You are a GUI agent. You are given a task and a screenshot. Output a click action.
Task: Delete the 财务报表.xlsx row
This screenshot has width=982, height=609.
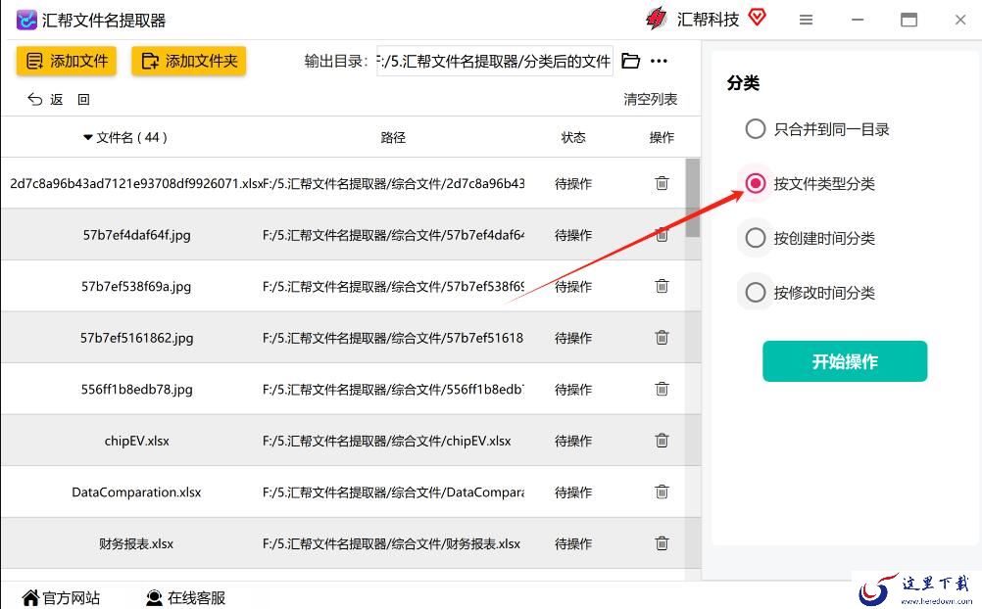[662, 542]
